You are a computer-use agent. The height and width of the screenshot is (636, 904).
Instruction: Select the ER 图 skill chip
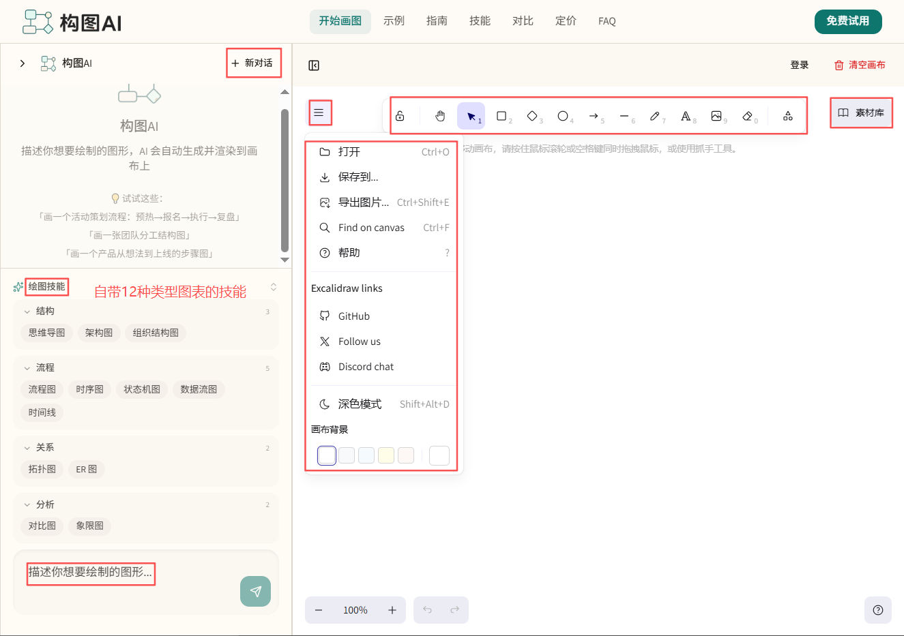pyautogui.click(x=86, y=469)
